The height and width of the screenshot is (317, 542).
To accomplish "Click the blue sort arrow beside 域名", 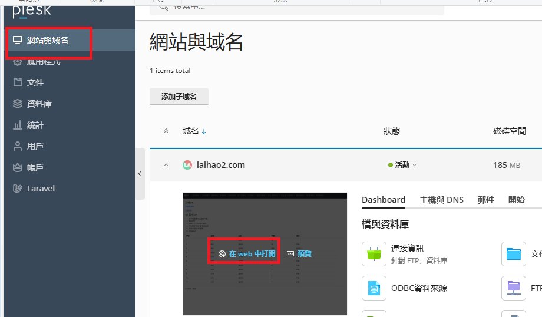I will (204, 131).
